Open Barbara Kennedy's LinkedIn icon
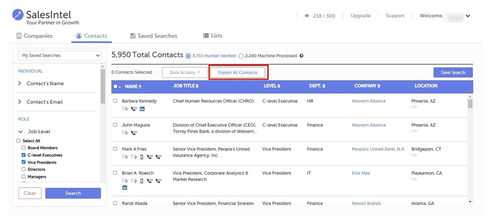 pyautogui.click(x=142, y=109)
